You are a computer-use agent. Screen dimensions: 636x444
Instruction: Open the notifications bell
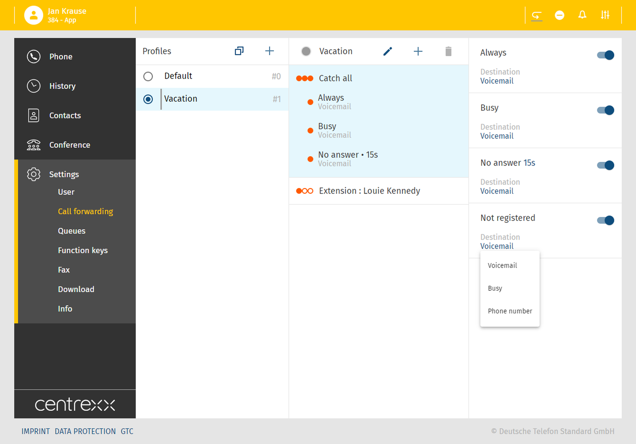coord(582,15)
